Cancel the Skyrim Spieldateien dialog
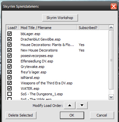119x122 pixels. (x=102, y=115)
